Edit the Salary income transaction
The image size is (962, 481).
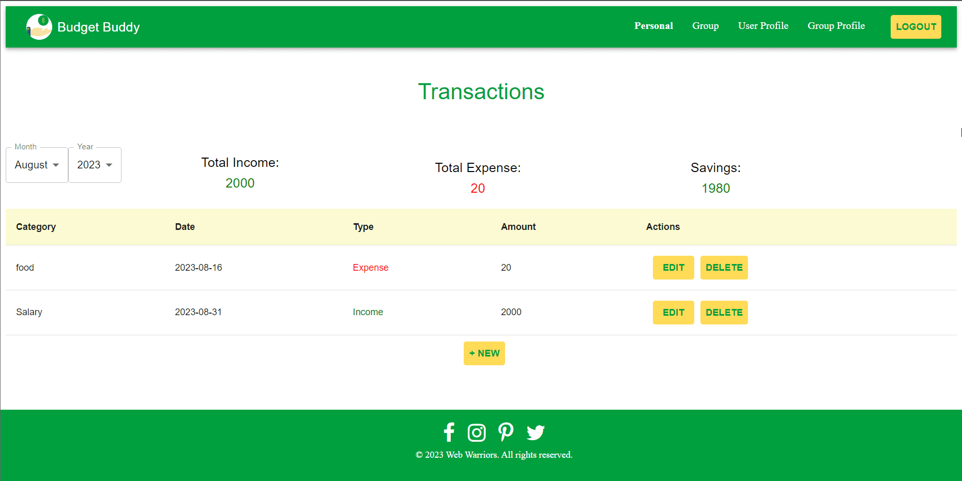[x=673, y=313]
